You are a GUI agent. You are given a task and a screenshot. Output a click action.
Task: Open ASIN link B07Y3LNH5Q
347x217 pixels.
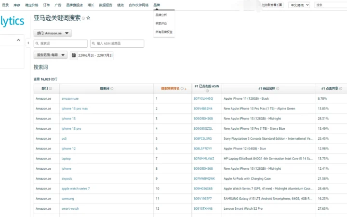click(x=203, y=98)
